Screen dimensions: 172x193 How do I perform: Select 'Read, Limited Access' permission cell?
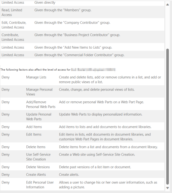pyautogui.click(x=12, y=12)
